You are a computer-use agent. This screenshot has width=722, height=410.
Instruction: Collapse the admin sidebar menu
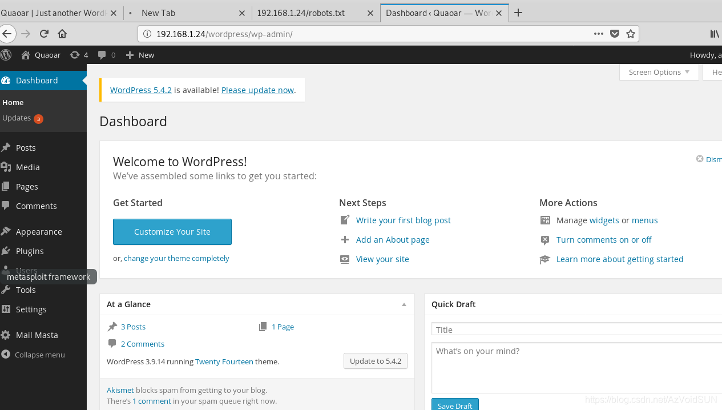click(40, 355)
